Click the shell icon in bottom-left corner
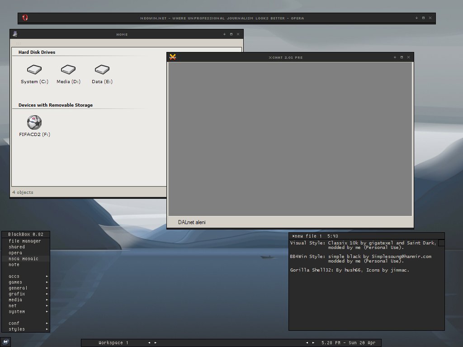The width and height of the screenshot is (463, 347). pyautogui.click(x=5, y=342)
